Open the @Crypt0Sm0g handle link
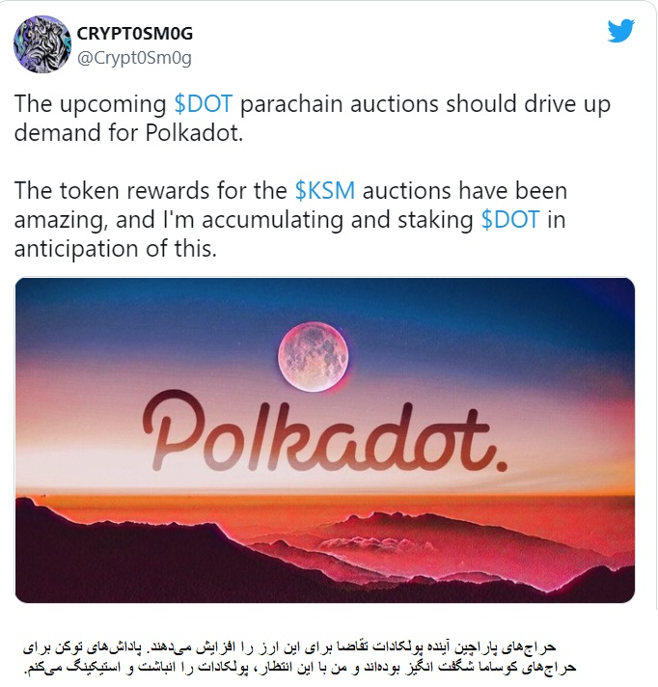The height and width of the screenshot is (687, 658). (x=134, y=58)
